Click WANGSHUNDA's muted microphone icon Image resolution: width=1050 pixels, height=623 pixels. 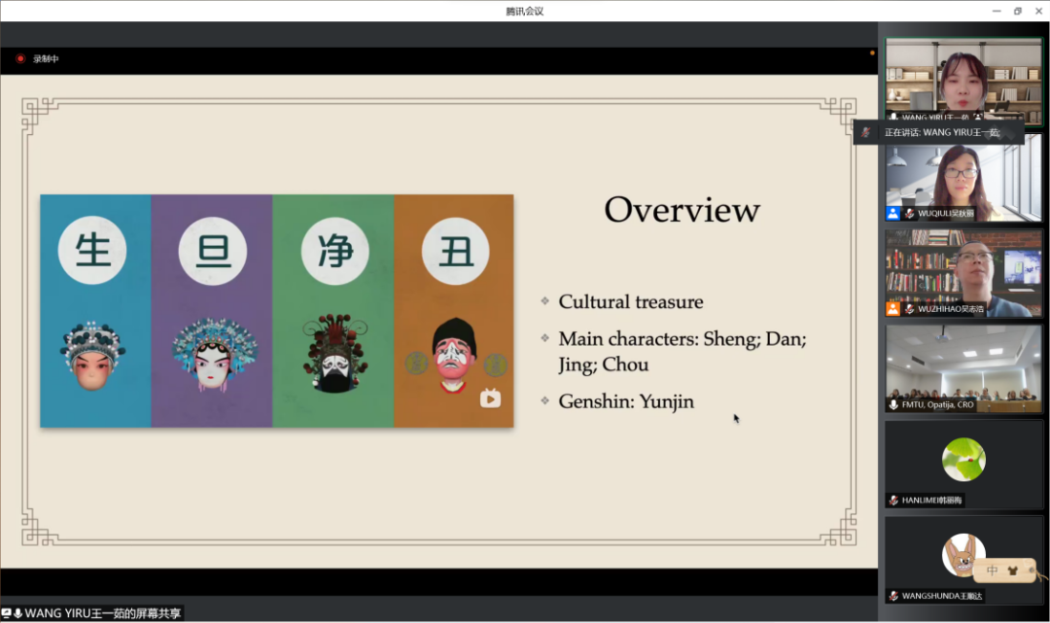tap(893, 596)
